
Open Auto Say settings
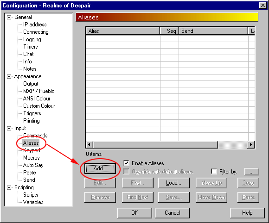pos(33,165)
